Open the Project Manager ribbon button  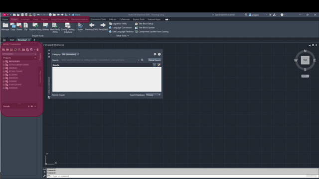5,26
